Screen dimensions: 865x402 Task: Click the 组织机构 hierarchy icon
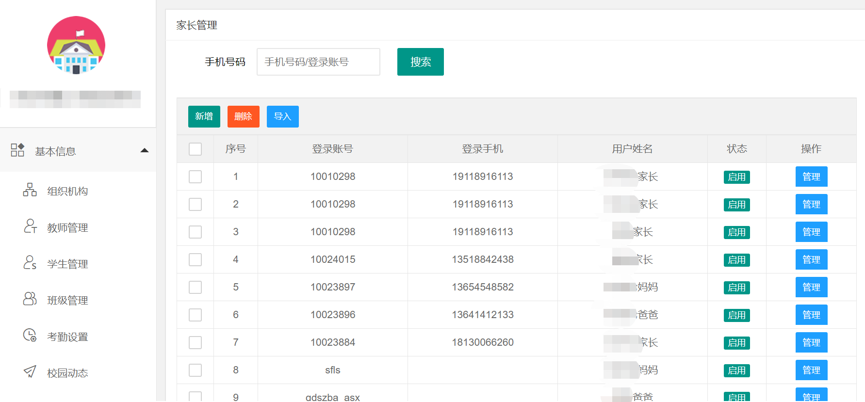(30, 190)
